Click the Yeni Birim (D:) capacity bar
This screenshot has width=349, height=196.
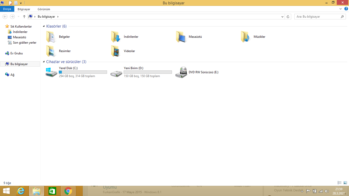pos(148,72)
